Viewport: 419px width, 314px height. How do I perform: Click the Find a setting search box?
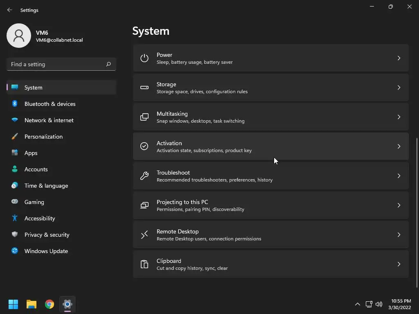pos(57,64)
